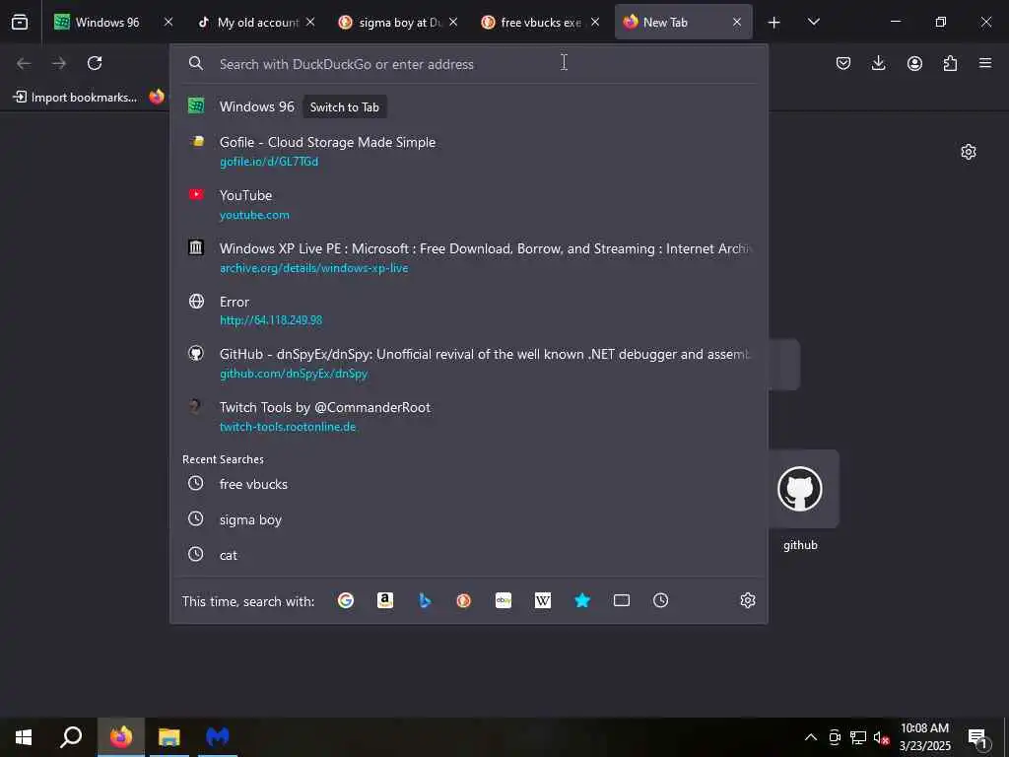1009x757 pixels.
Task: Open Windows XP Live PE archive suggestion
Action: [x=468, y=257]
